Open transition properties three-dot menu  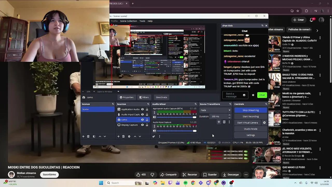pos(229,122)
